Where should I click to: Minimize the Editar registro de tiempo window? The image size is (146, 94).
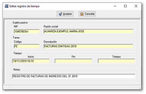click(x=115, y=6)
